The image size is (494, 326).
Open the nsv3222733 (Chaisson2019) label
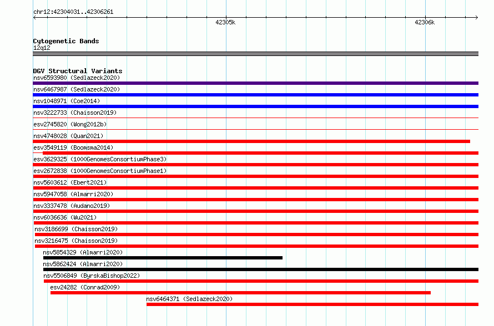[x=75, y=113]
